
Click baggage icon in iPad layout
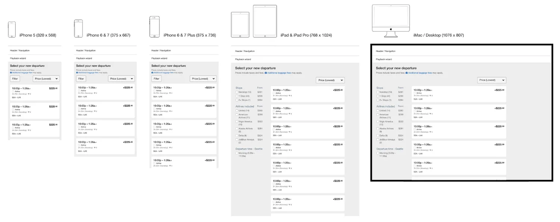click(266, 73)
